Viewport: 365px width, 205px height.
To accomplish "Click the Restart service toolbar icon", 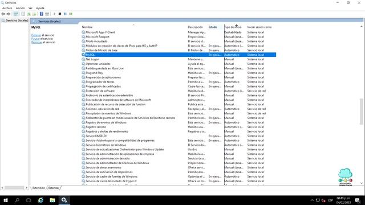I will coord(71,14).
